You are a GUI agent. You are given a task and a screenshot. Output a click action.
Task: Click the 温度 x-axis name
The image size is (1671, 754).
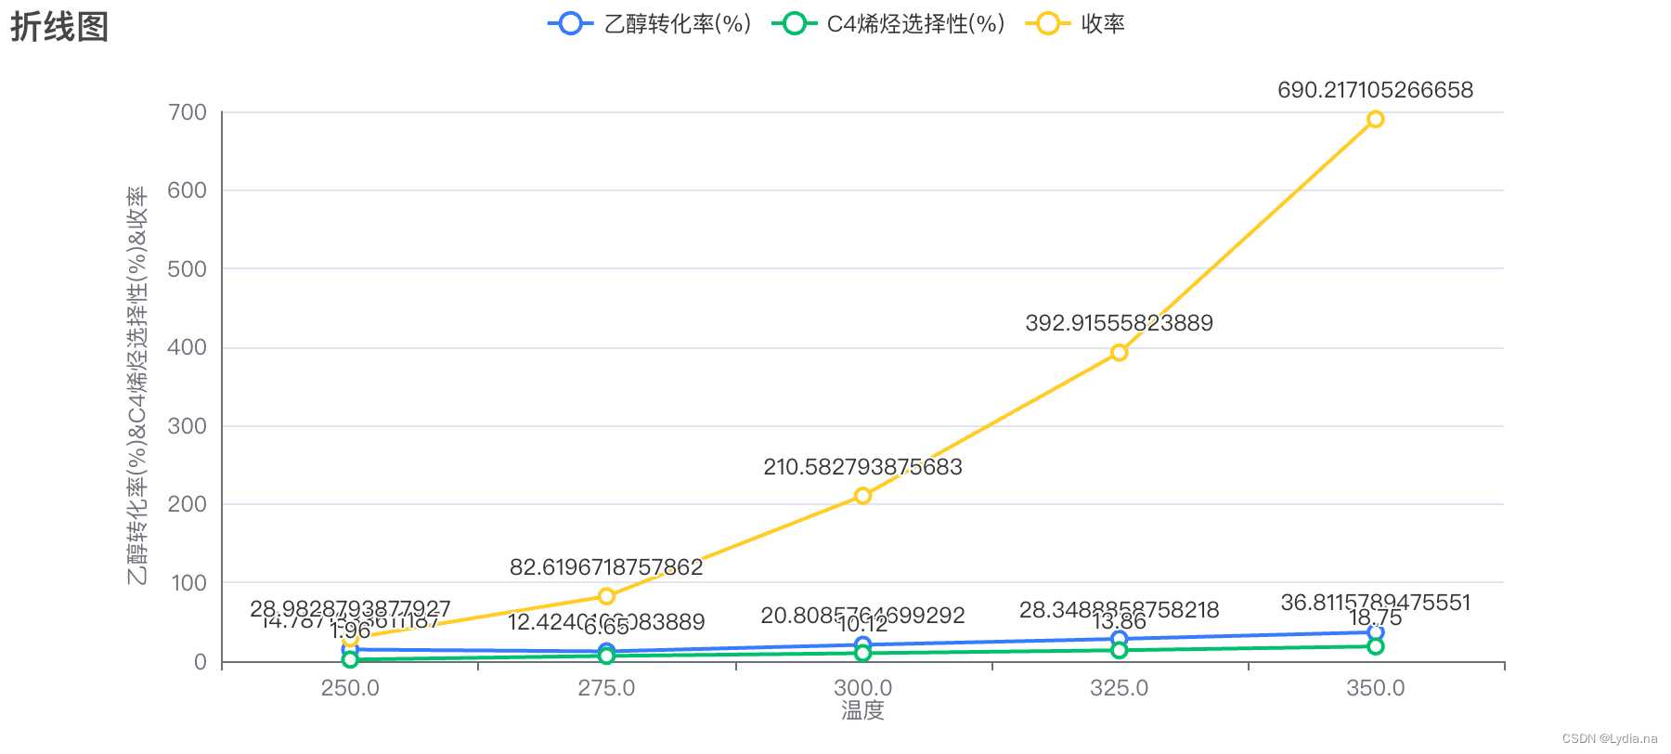tap(863, 710)
